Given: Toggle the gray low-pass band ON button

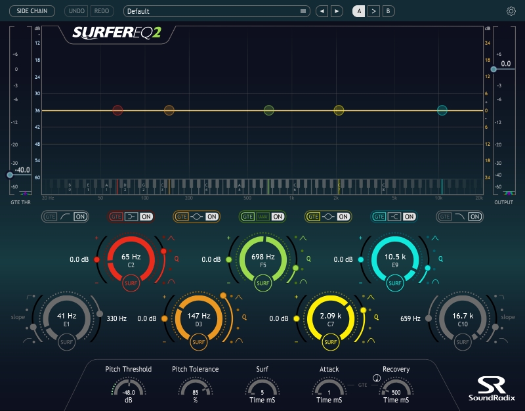Looking at the screenshot, I should click(x=474, y=217).
